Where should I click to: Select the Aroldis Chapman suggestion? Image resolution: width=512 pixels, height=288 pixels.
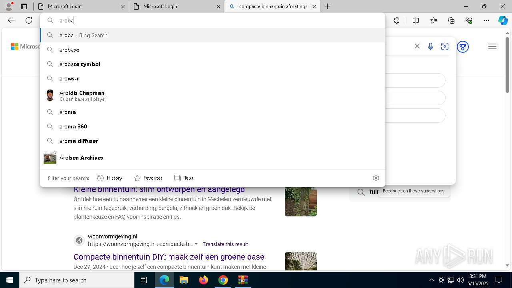click(x=212, y=95)
